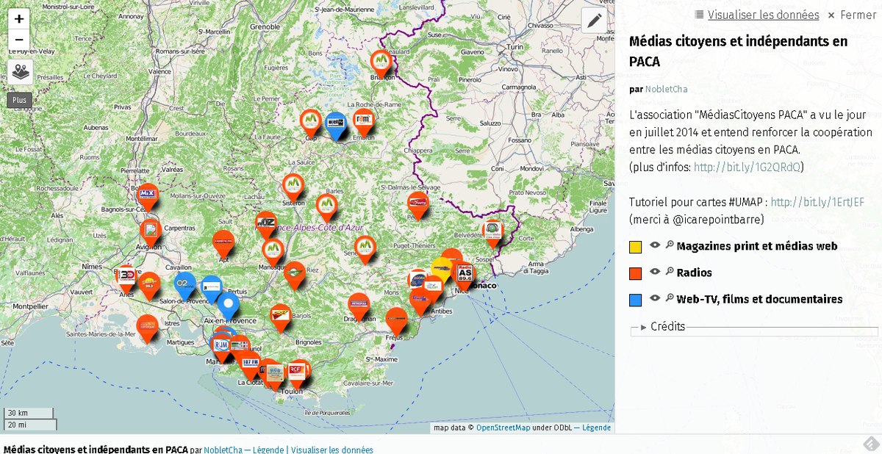Click the Magazines print et médias web label
This screenshot has height=454, width=882.
[x=757, y=246]
